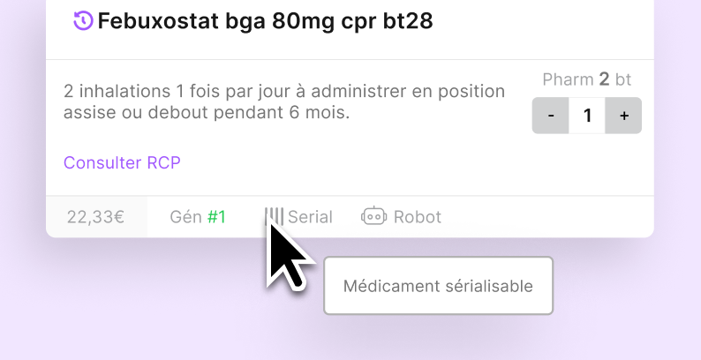Click the Médicament sérialisable tooltip

coord(438,286)
